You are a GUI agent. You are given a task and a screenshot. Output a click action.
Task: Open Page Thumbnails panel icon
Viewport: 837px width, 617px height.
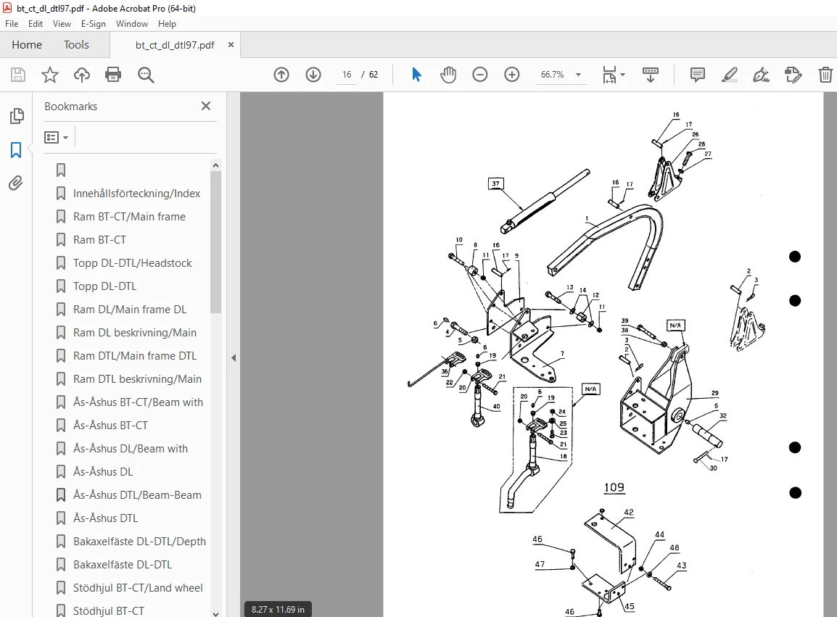coord(17,116)
